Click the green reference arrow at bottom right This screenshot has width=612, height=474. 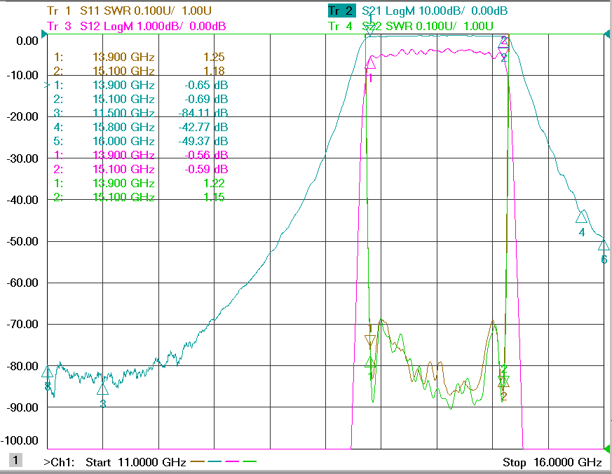(607, 449)
